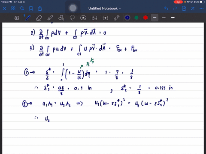Select the Lasso tool
Screen dimensions: 206x154
(x=72, y=18)
